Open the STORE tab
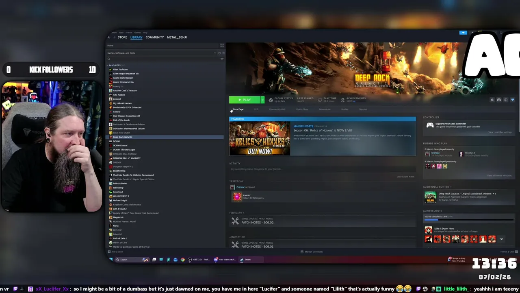The image size is (520, 293). [122, 37]
